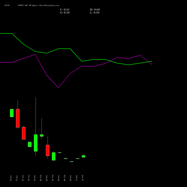The image size is (187, 187).
Task: Click the 12 Feb date label
Action: click(x=83, y=178)
